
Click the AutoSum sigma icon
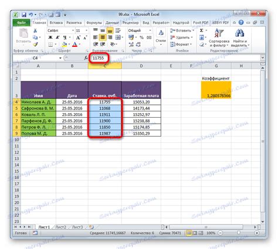pos(201,30)
